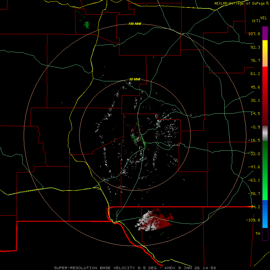Screen dimensions: 270x270
Task: Click the green velocity echo cluster near top left
Action: pyautogui.click(x=86, y=25)
